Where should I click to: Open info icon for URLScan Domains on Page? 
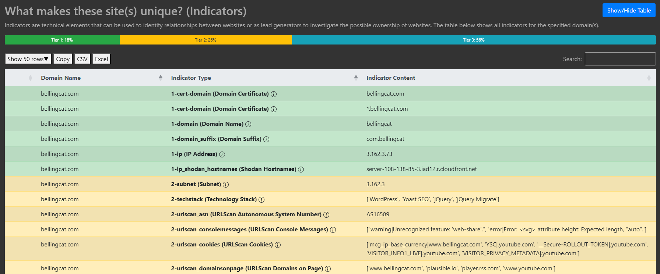tap(328, 269)
